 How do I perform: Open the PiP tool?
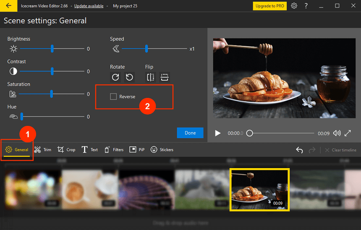point(137,150)
